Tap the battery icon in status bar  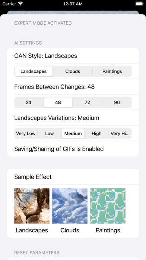(139, 4)
